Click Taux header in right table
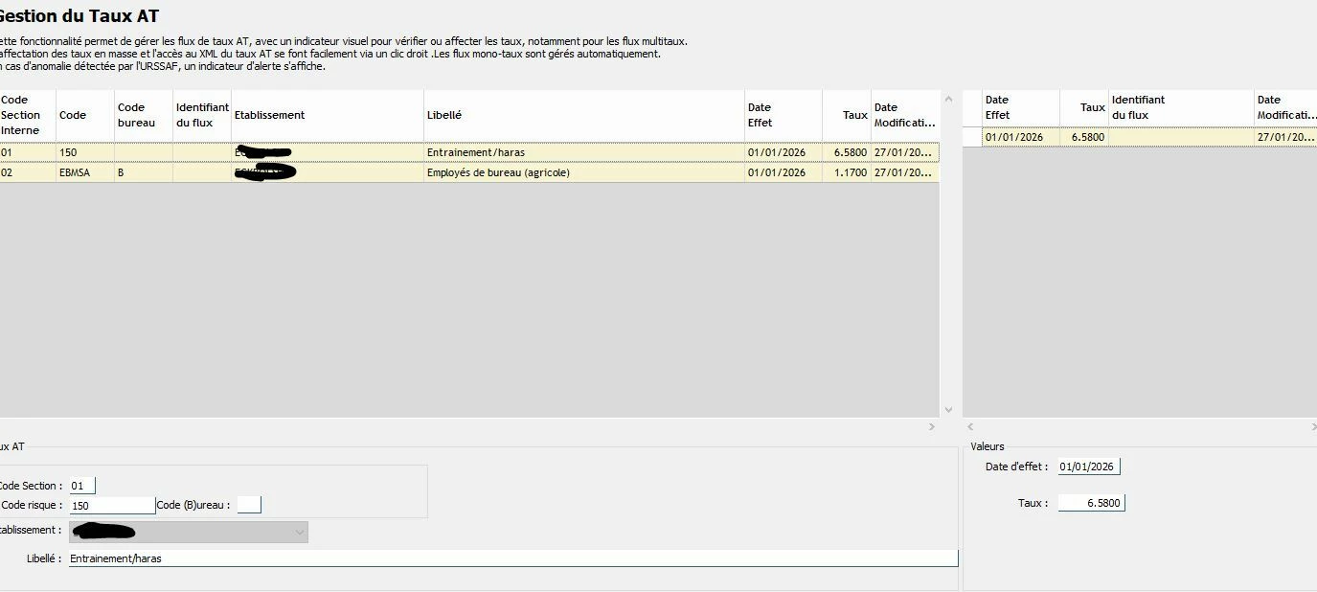The image size is (1317, 592). (1084, 107)
